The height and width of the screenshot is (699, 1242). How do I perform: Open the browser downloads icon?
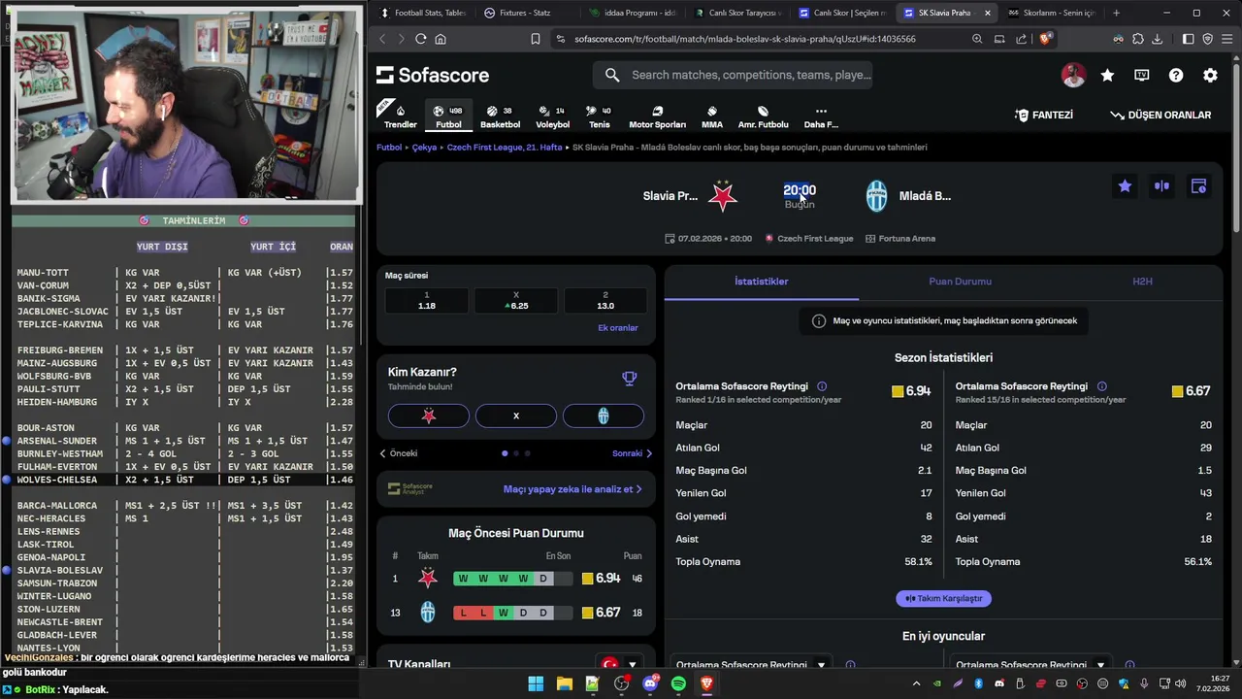[1157, 39]
